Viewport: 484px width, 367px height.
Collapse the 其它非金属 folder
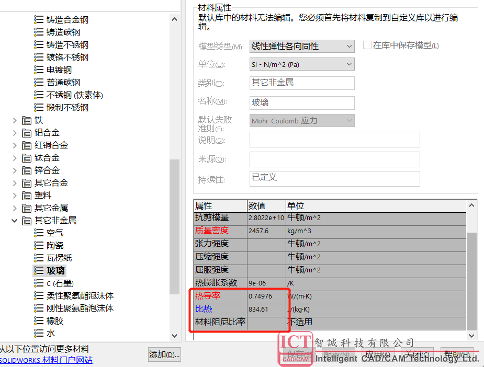[x=15, y=221]
